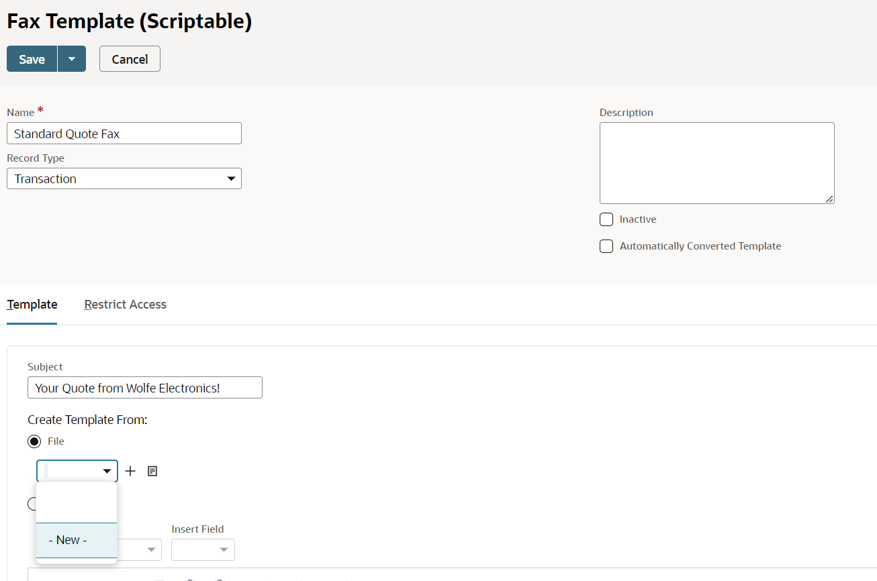Open the Record Type dropdown
This screenshot has height=581, width=877.
[124, 178]
